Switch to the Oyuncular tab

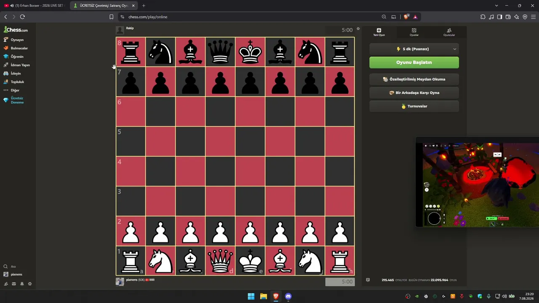click(449, 32)
